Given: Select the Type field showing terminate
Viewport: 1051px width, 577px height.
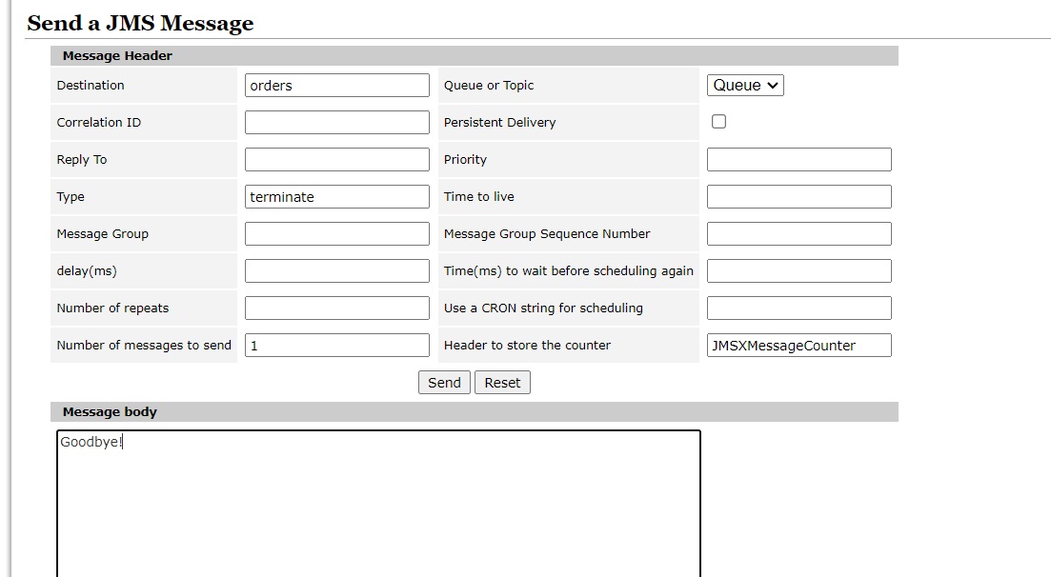Looking at the screenshot, I should tap(336, 196).
